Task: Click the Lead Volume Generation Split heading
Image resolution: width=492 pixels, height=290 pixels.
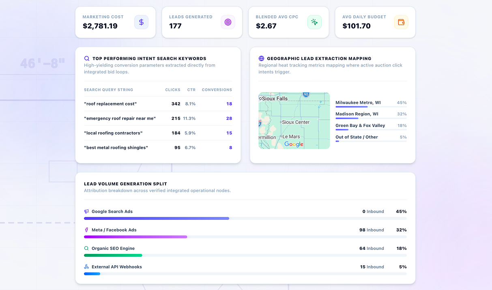Action: (x=125, y=184)
